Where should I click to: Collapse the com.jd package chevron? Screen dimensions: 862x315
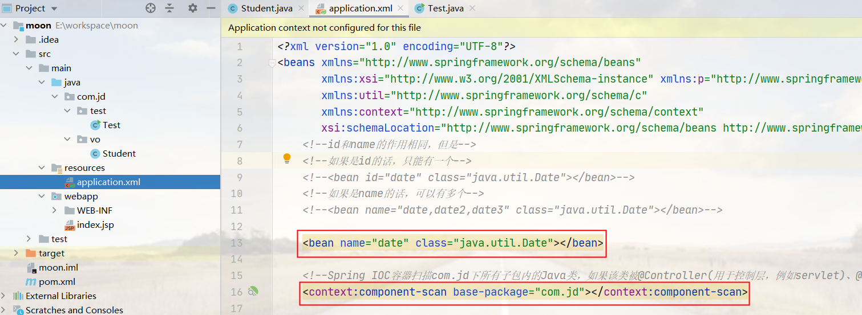click(55, 97)
